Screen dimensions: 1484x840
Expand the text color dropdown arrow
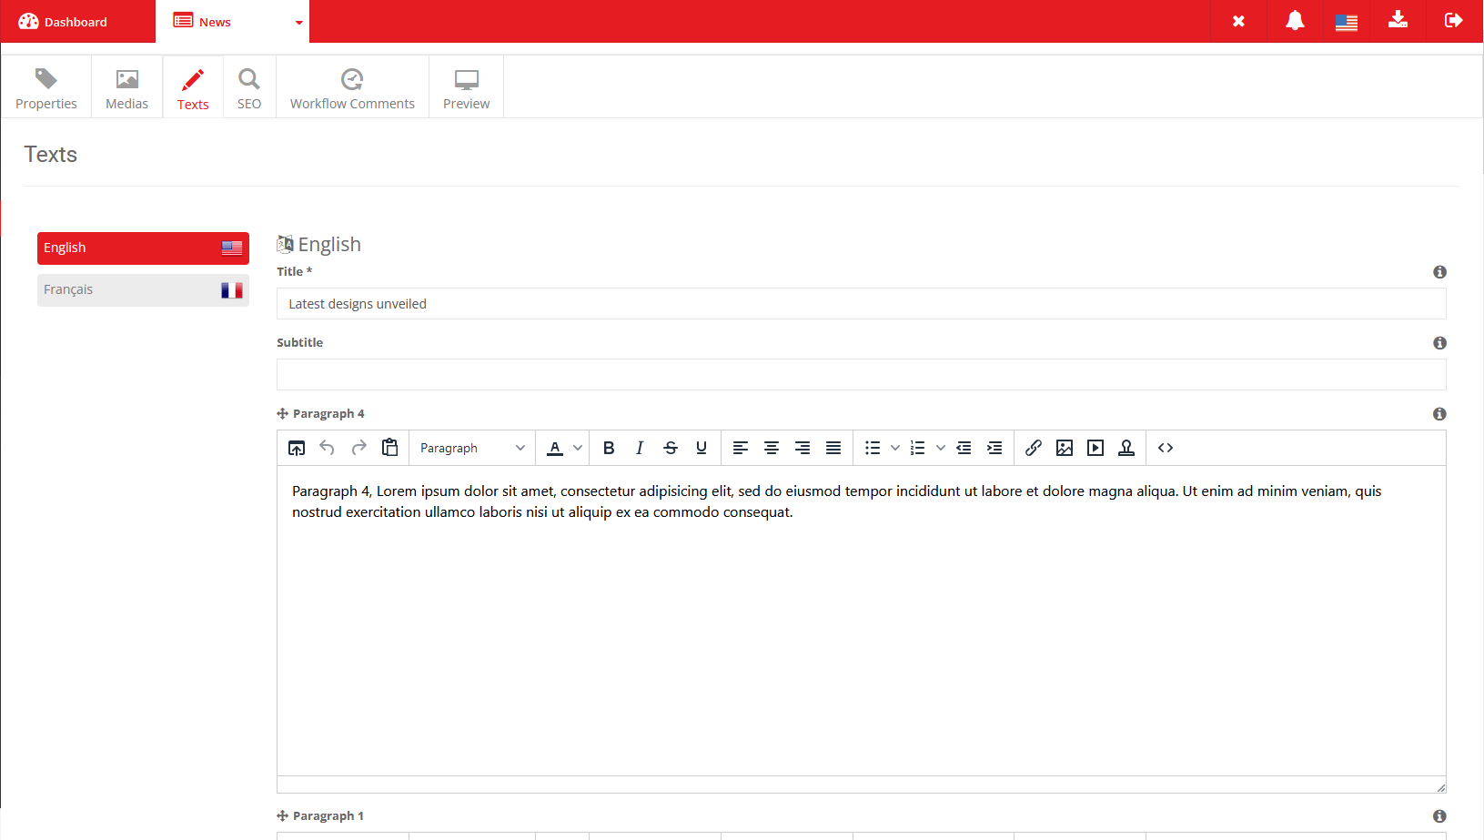(x=578, y=448)
